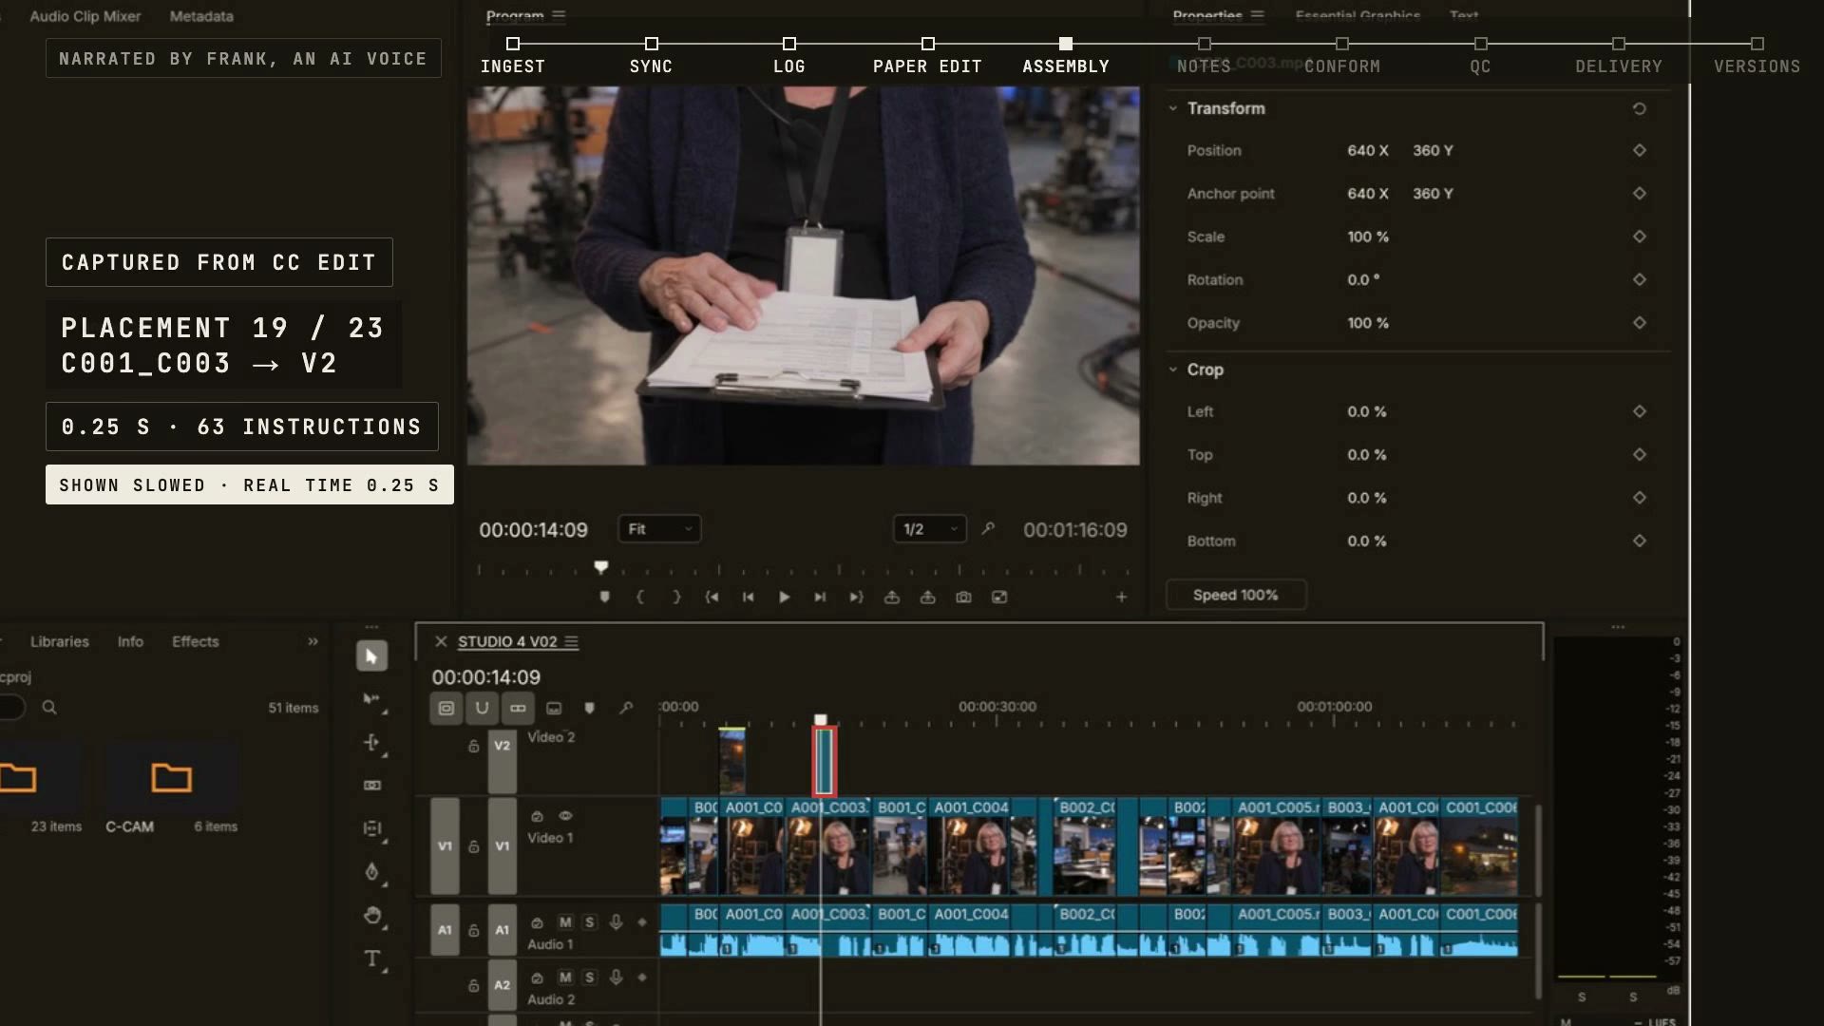Click Mark In in program monitor
Screen dimensions: 1824x1026
(x=640, y=597)
